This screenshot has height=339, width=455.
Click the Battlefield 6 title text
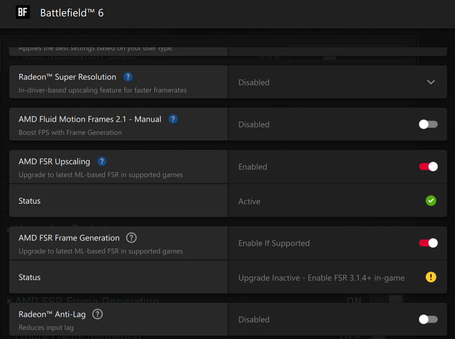[72, 12]
